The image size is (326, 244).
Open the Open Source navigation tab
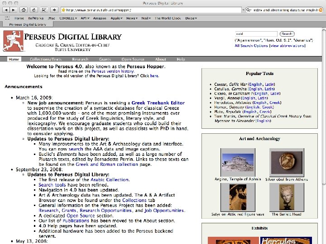(133, 59)
